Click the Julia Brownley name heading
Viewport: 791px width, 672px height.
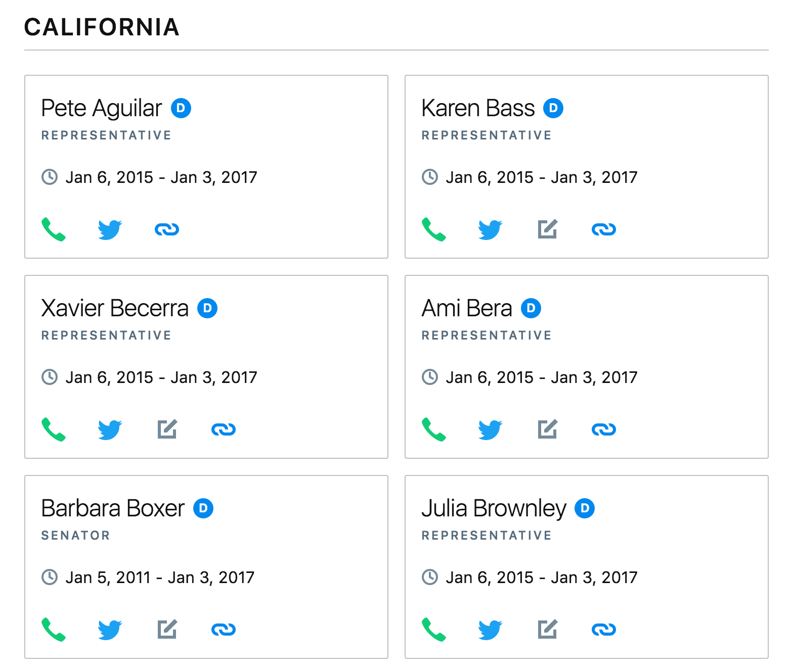[494, 508]
